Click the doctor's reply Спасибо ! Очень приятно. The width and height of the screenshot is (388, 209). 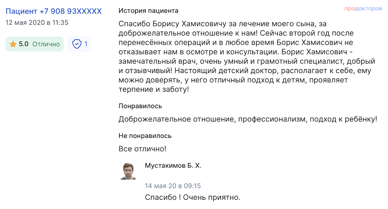(192, 197)
